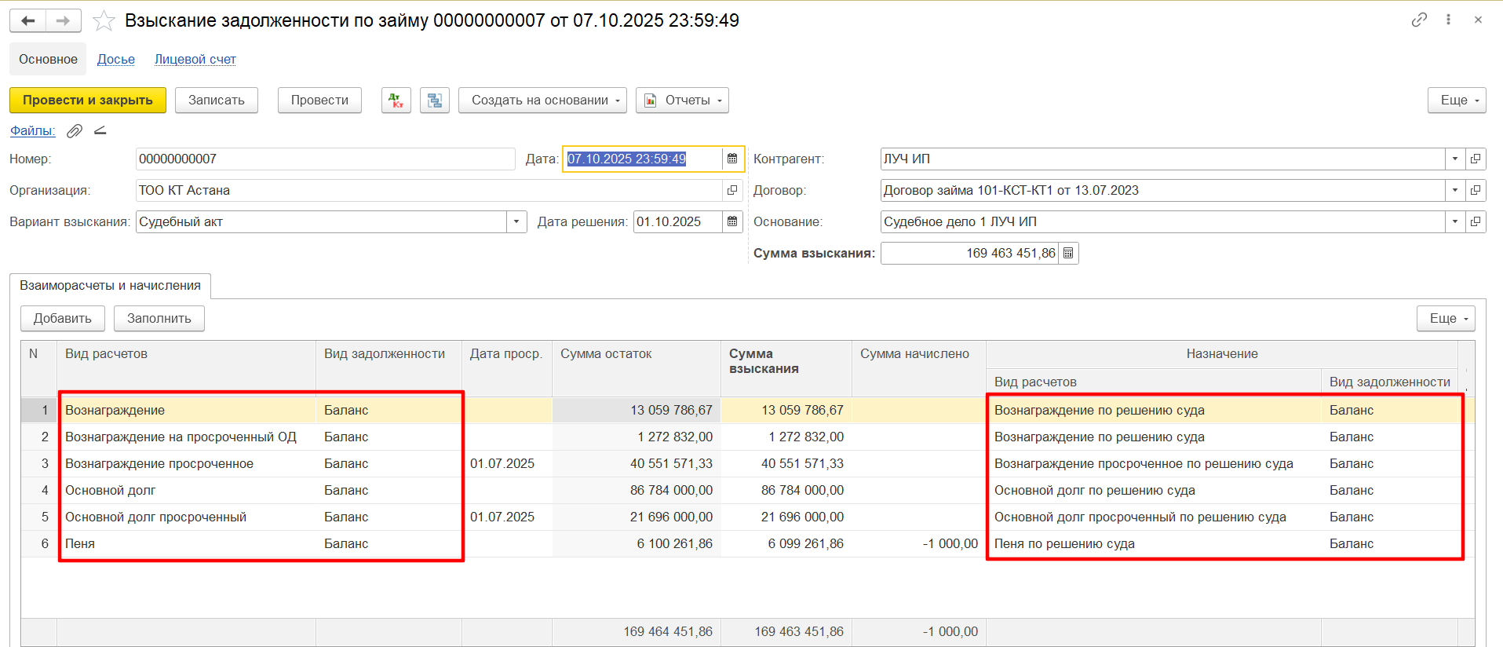Show Дт/Кт document postings icon
The image size is (1503, 647).
(396, 101)
